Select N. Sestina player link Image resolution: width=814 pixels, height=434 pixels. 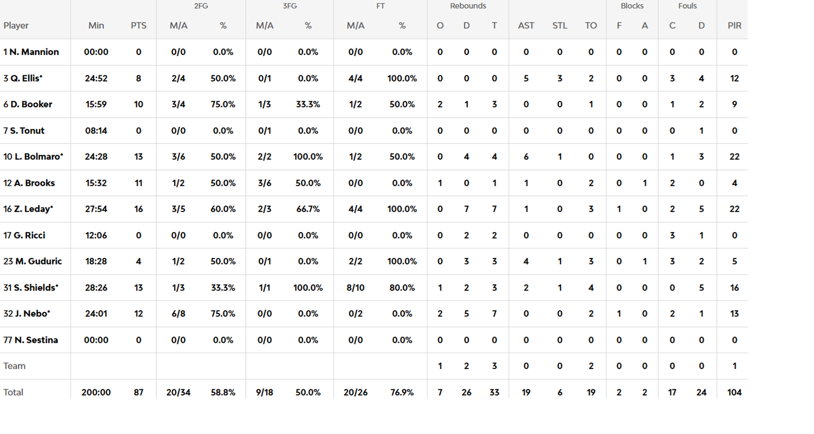click(36, 340)
